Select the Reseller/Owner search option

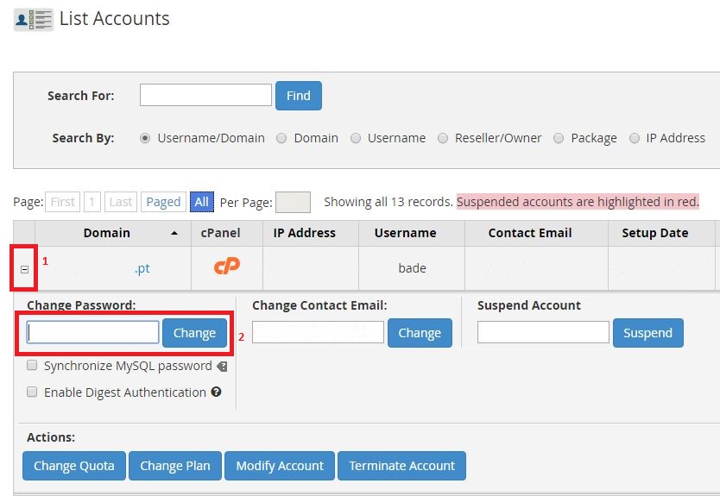(443, 138)
